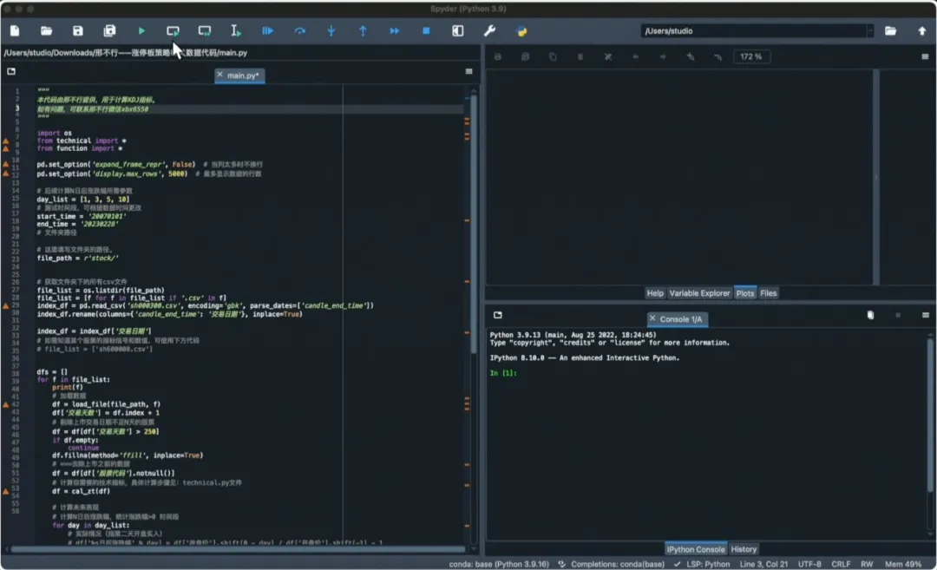Close the Console 1/A tab
The width and height of the screenshot is (937, 570).
[x=652, y=318]
